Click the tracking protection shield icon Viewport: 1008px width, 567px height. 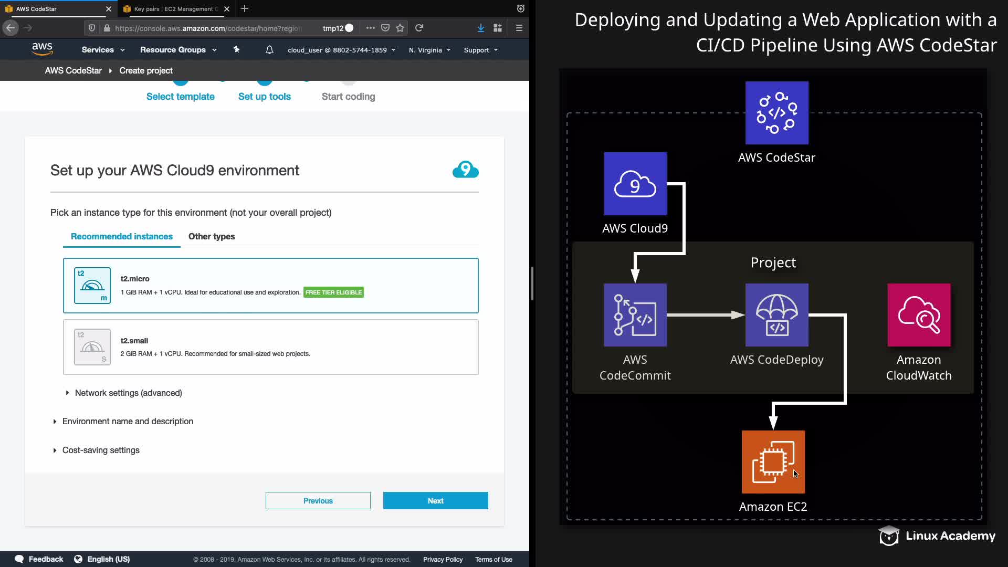(x=92, y=28)
